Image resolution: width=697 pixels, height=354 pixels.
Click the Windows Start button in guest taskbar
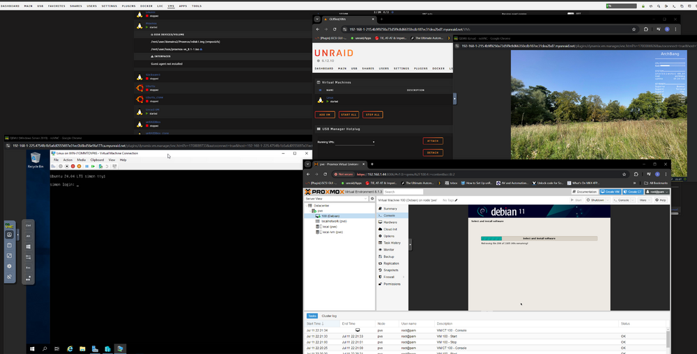pyautogui.click(x=32, y=349)
